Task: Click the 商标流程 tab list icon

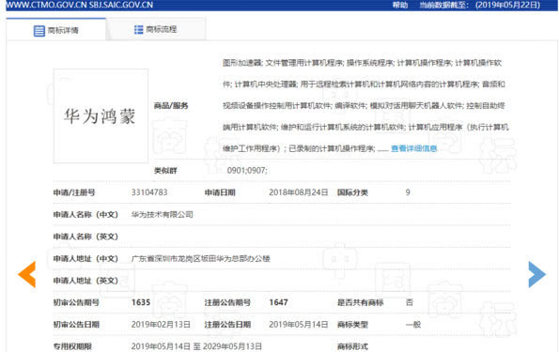Action: pyautogui.click(x=138, y=30)
